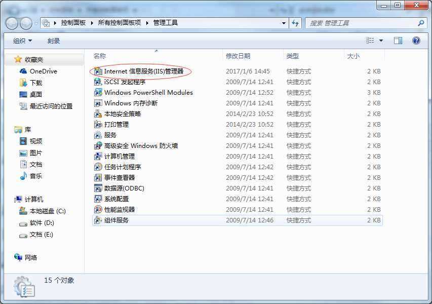This screenshot has height=304, width=432.
Task: Select the iSCSI 发起程序 icon
Action: point(98,82)
